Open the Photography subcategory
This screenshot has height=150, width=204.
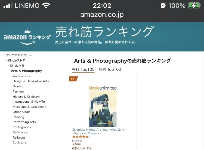click(22, 127)
